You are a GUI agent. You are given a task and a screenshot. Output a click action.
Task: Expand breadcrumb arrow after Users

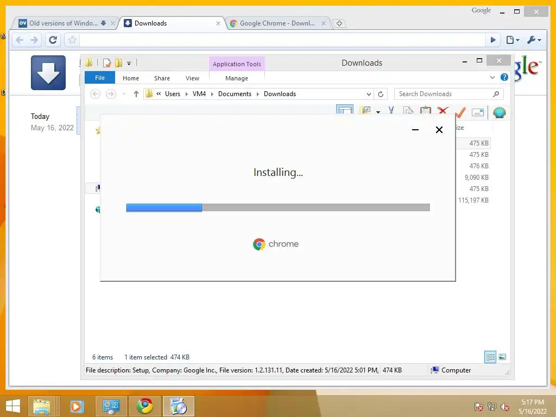tap(187, 94)
